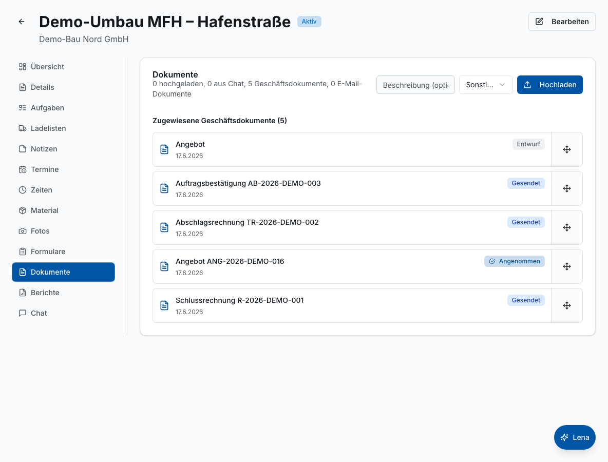Click the Demo-Bau Nord GmbH company name

pos(84,39)
